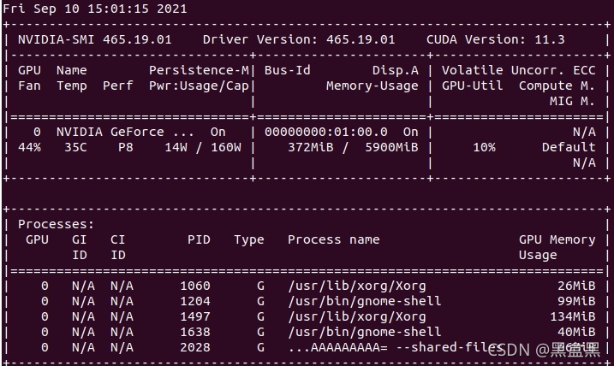Click the 14W / 160W power usage
The image size is (614, 366).
[203, 147]
